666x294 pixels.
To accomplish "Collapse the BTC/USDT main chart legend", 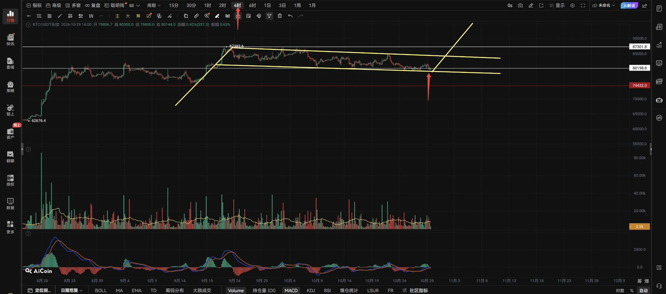I will (28, 24).
